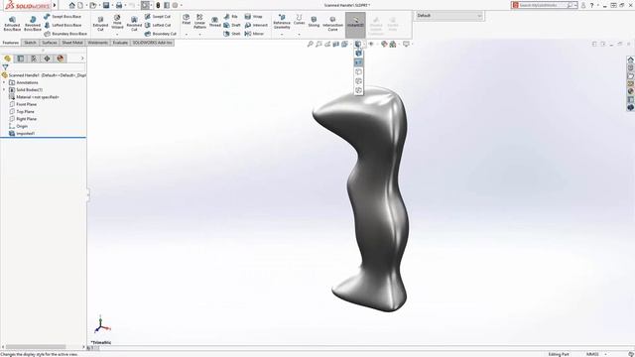This screenshot has width=635, height=357.
Task: Select the Imported1 feature
Action: click(26, 134)
